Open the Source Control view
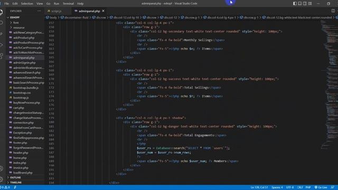Screen dimensions: 338x190 pos(1,34)
